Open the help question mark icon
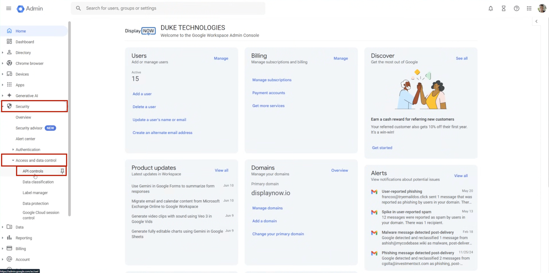The image size is (549, 273). (516, 8)
